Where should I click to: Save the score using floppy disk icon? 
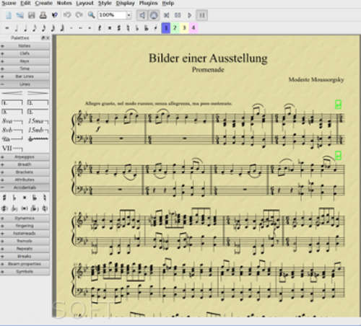click(32, 15)
